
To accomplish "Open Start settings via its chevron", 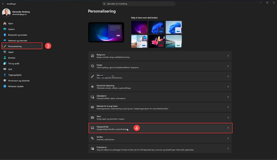I will (228, 117).
